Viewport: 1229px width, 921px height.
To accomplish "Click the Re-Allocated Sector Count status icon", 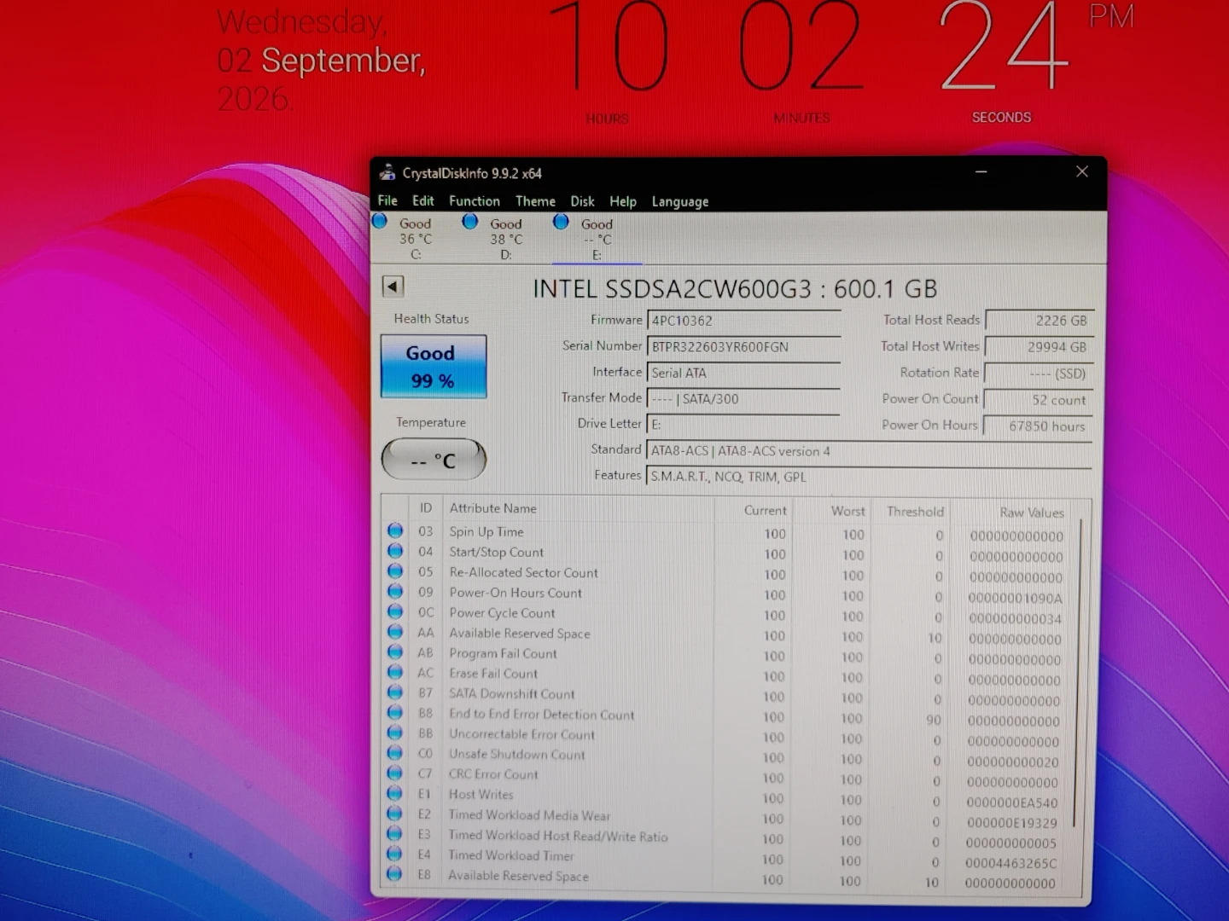I will point(395,571).
